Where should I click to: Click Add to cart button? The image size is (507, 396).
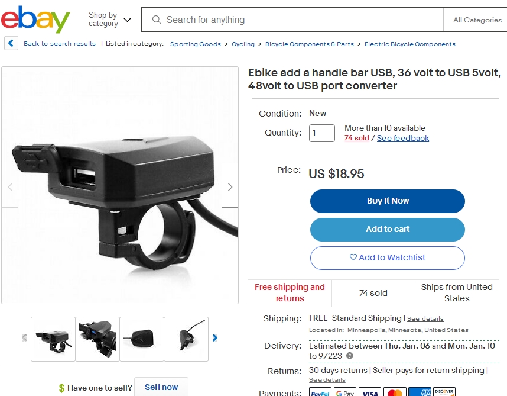click(388, 230)
